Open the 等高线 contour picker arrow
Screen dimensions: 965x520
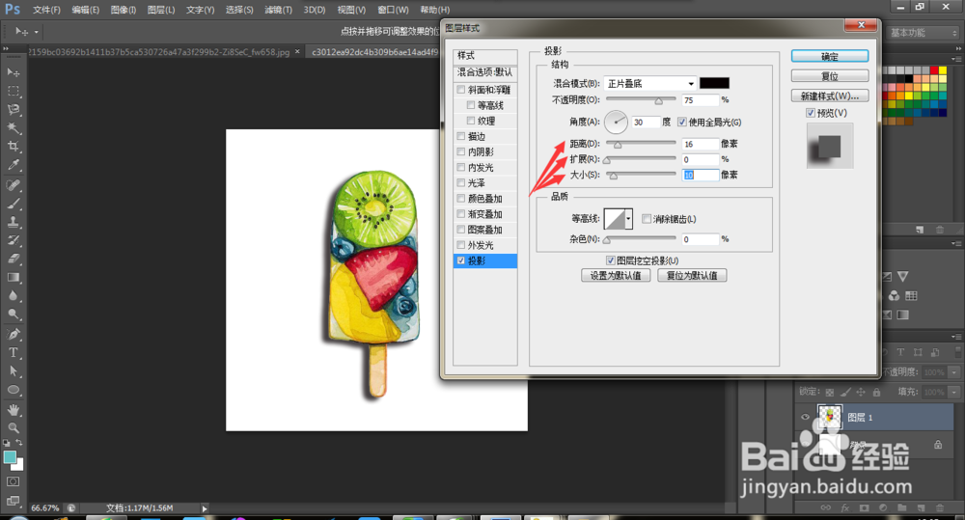[628, 218]
